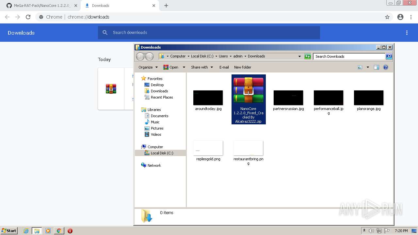Click into the Search Downloads field
This screenshot has height=235, width=418.
click(349, 56)
